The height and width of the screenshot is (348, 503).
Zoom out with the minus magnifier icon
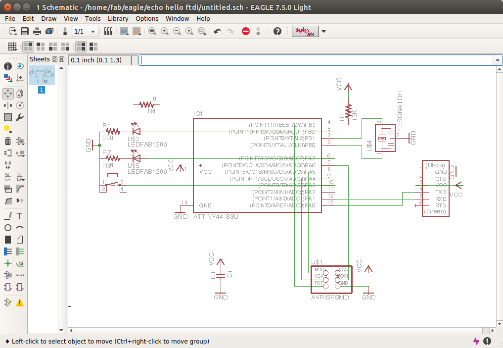pyautogui.click(x=177, y=31)
